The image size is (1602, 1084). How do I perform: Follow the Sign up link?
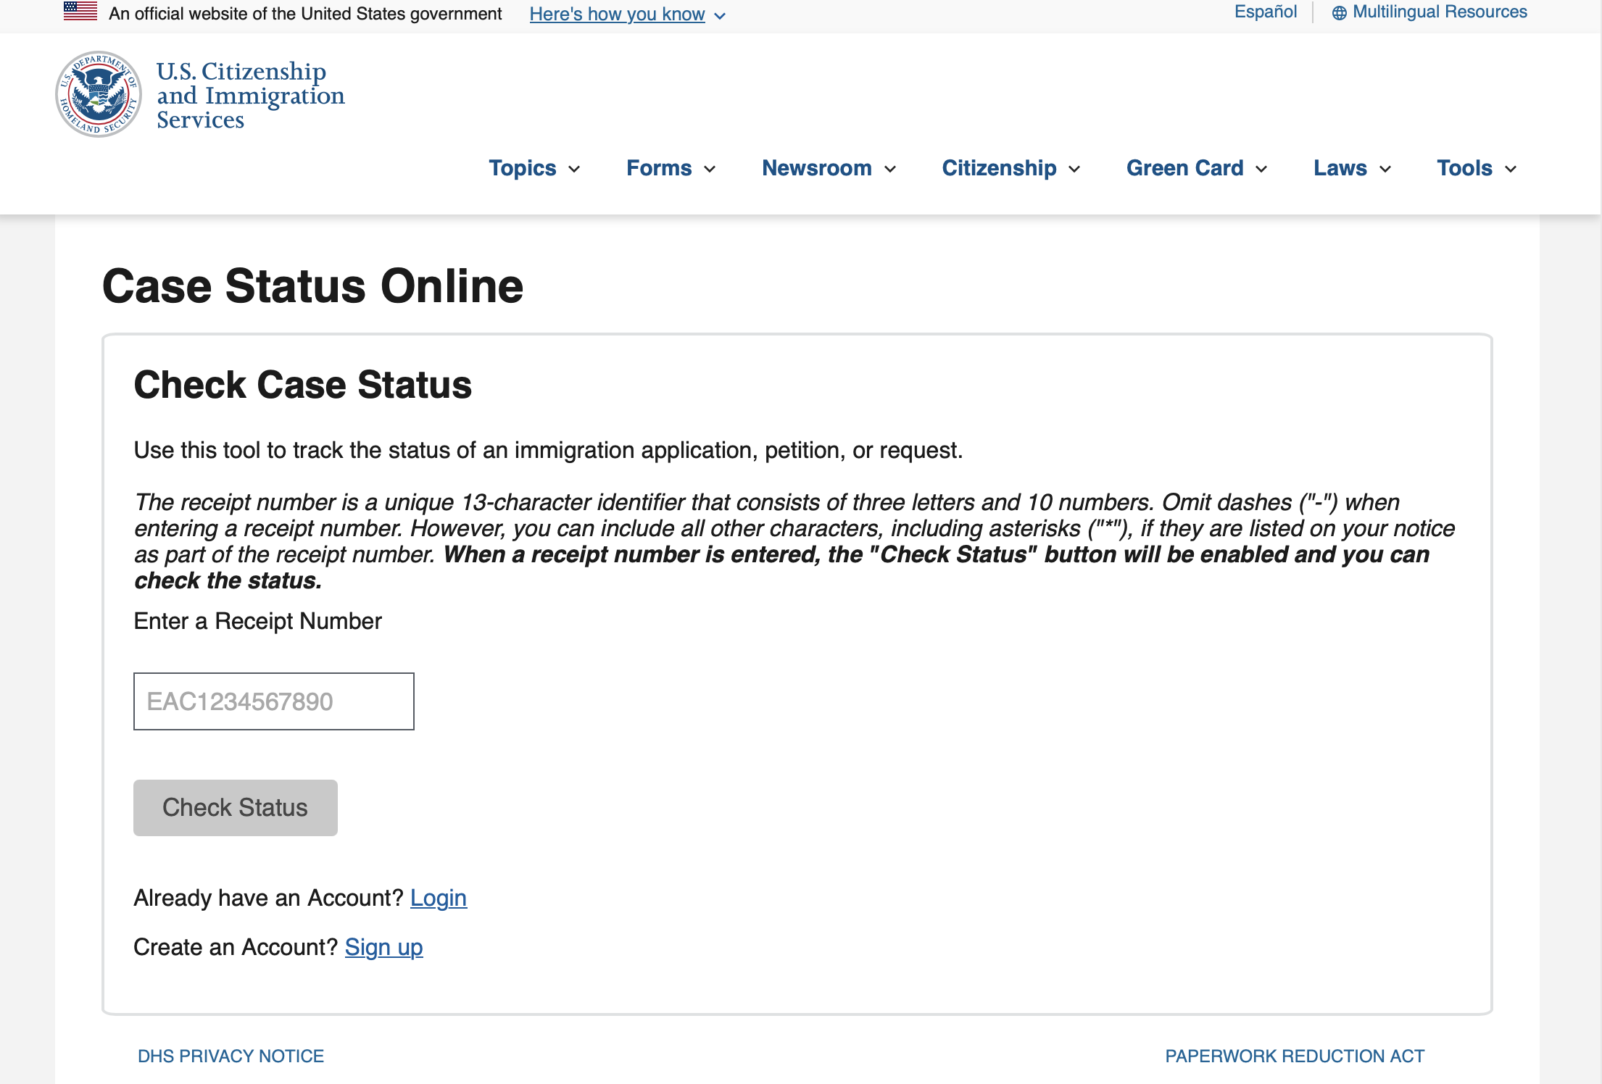pos(383,948)
